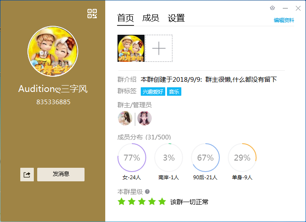306x222 pixels.
Task: Select the 77% female member circle
Action: point(132,158)
